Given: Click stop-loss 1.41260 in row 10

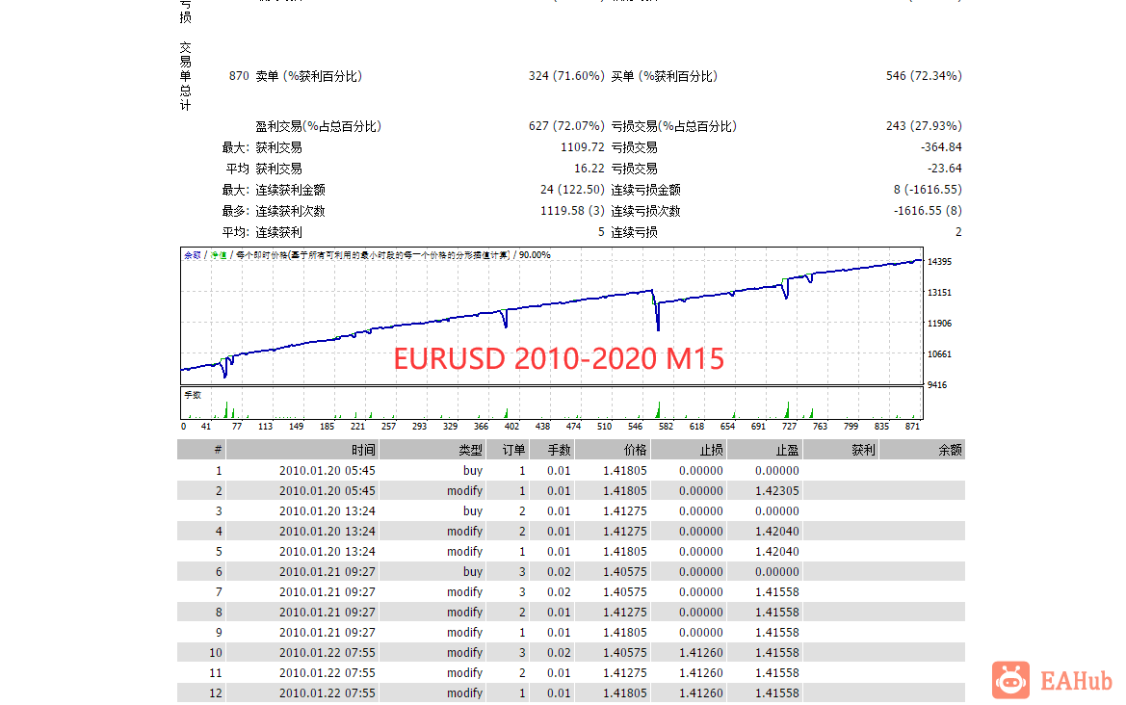Looking at the screenshot, I should point(701,653).
